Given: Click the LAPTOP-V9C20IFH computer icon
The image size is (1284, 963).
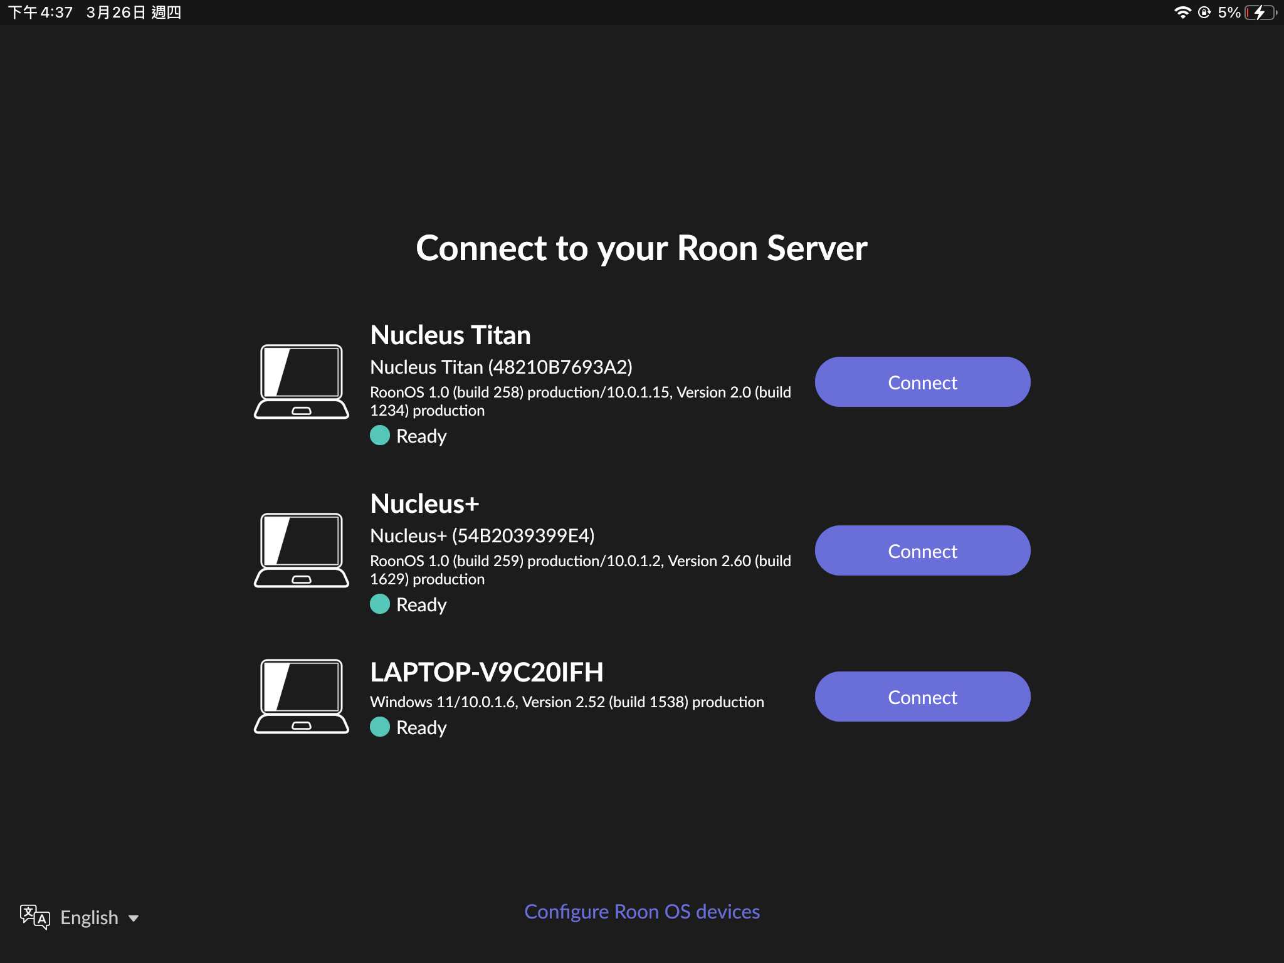Looking at the screenshot, I should point(302,697).
